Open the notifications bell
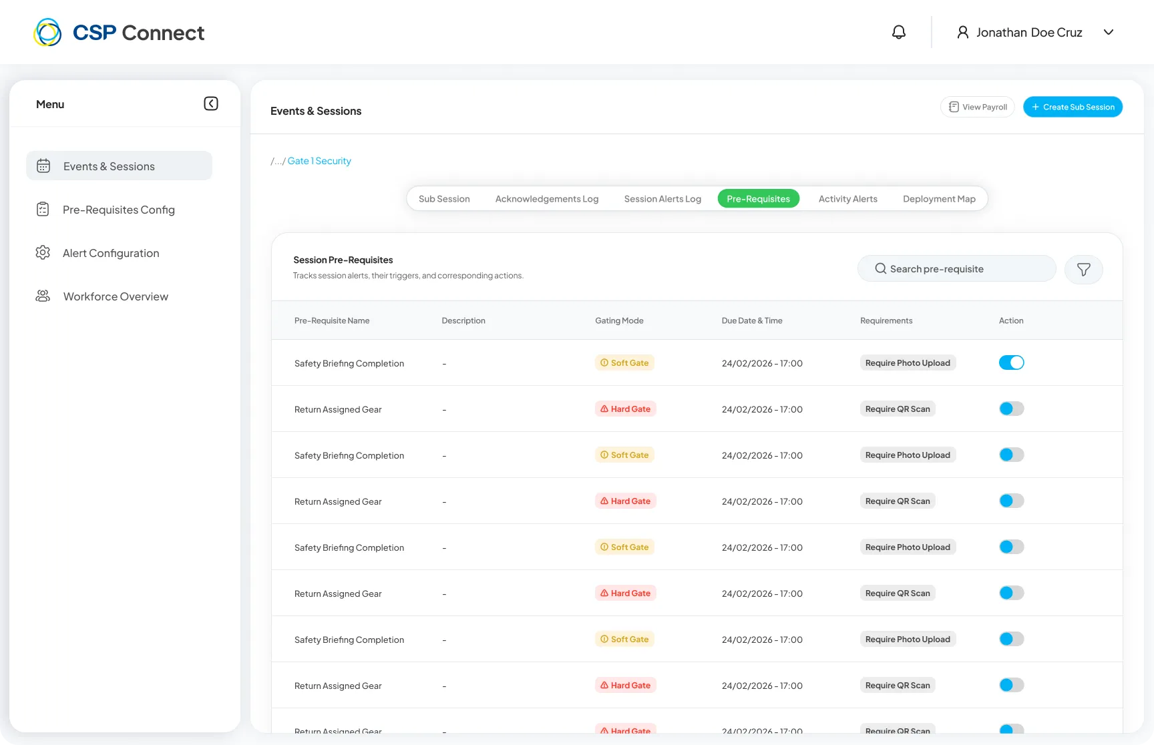 click(x=899, y=32)
